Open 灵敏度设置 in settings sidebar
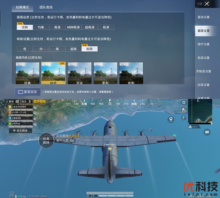 [204, 71]
